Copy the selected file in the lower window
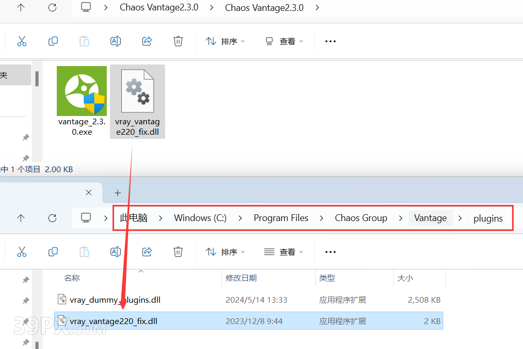This screenshot has width=523, height=349. coord(53,252)
